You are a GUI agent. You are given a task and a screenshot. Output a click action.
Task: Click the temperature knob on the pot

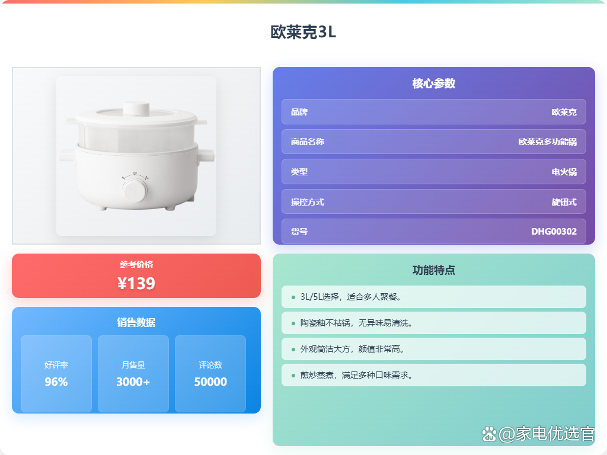pos(135,190)
